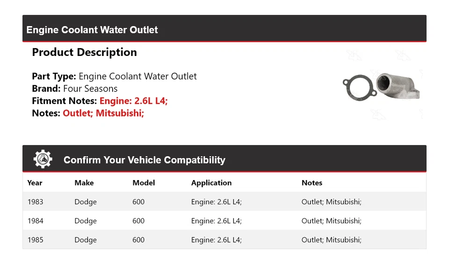This screenshot has height=264, width=449.
Task: Click the 600 model in the 1983 row
Action: [x=138, y=202]
